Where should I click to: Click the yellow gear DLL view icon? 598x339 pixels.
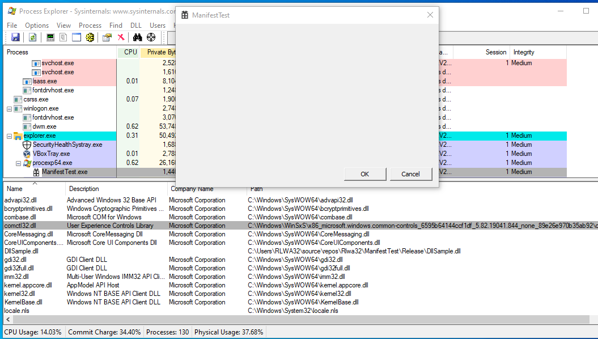(x=90, y=37)
